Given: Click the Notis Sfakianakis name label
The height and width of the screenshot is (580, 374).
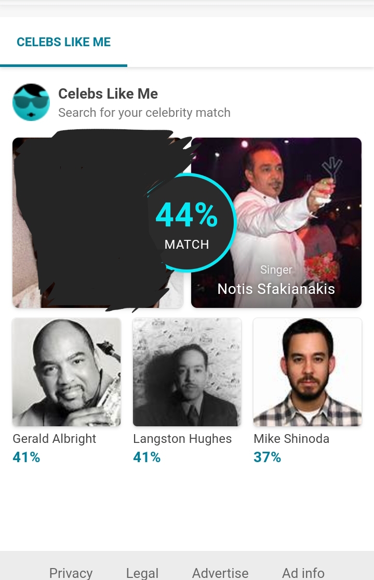Looking at the screenshot, I should [276, 289].
